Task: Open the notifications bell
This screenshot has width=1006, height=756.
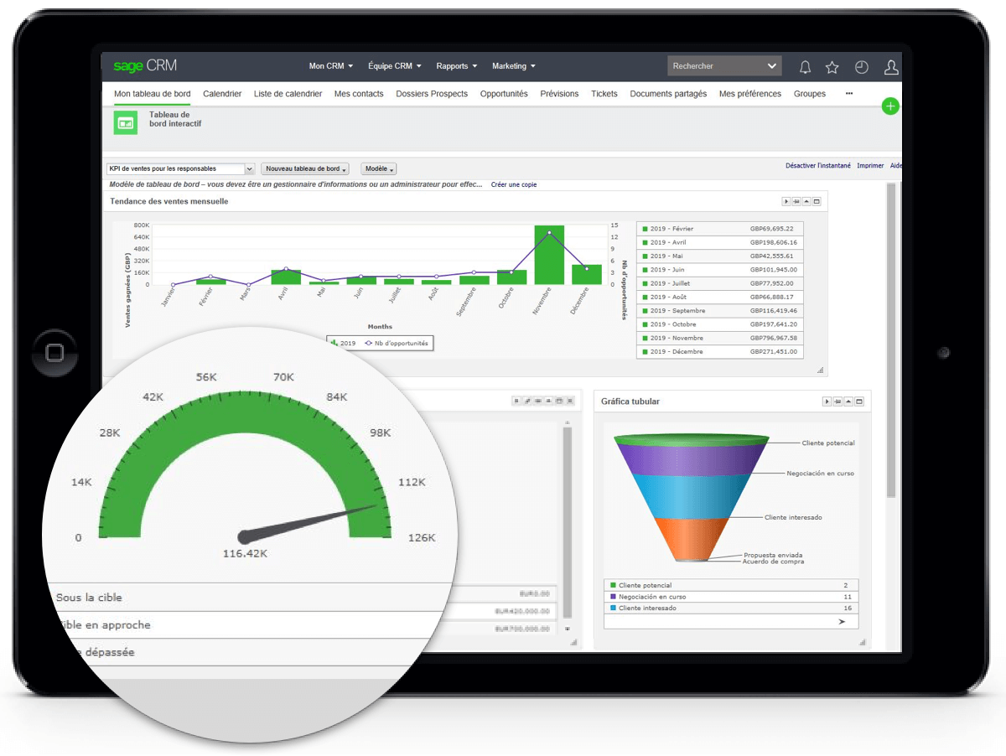Action: (805, 67)
